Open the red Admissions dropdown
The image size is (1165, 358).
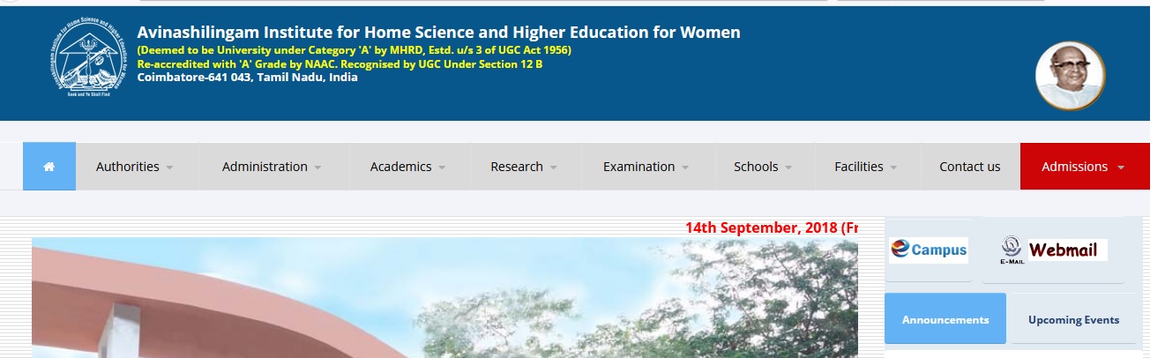point(1085,167)
